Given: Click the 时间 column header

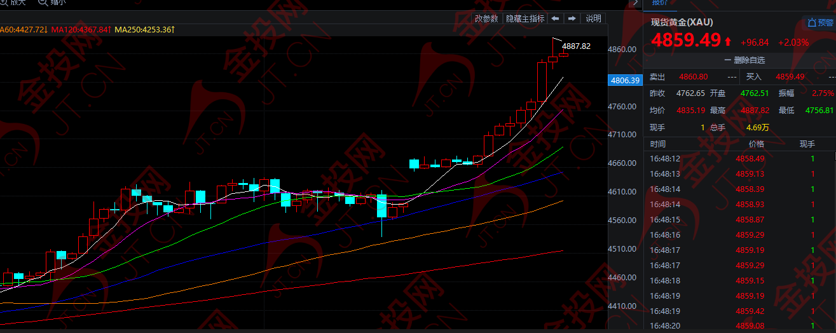Looking at the screenshot, I should [x=658, y=144].
